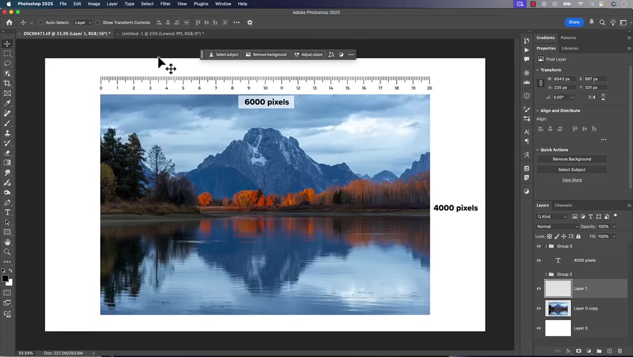Select the Horizontal Type tool
Screen dimensions: 633x357
(7, 212)
